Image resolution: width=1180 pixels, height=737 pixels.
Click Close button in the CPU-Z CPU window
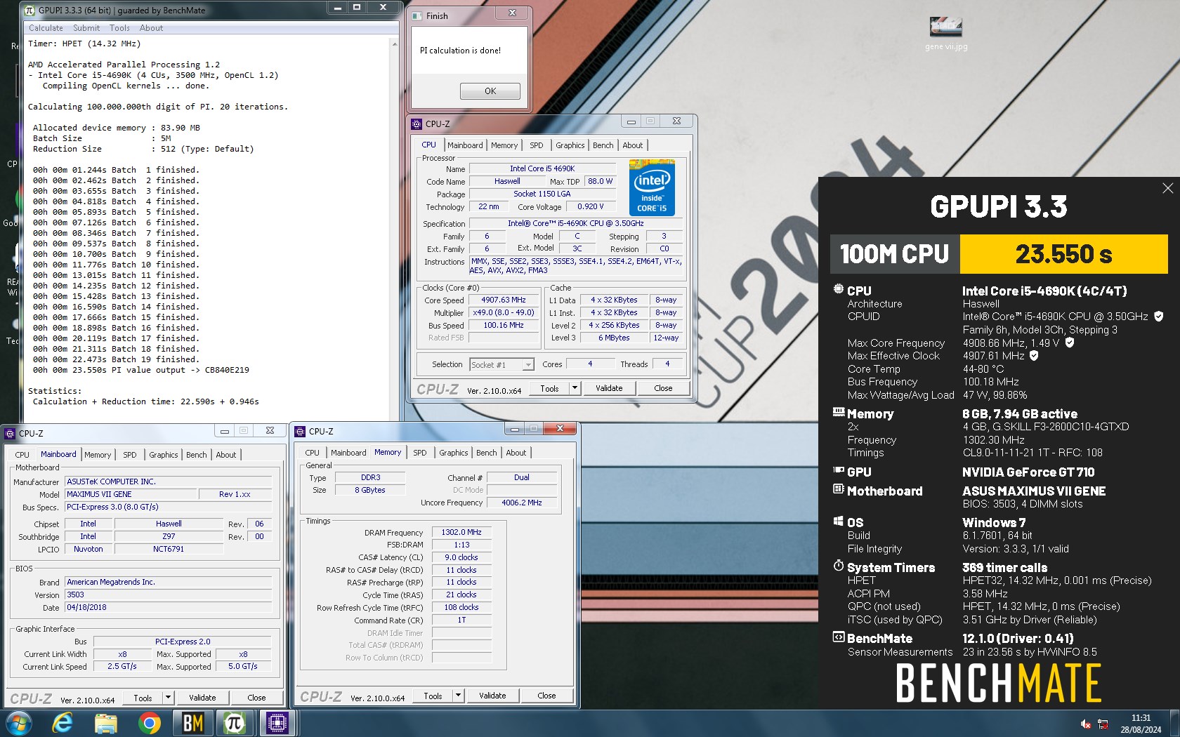coord(663,388)
